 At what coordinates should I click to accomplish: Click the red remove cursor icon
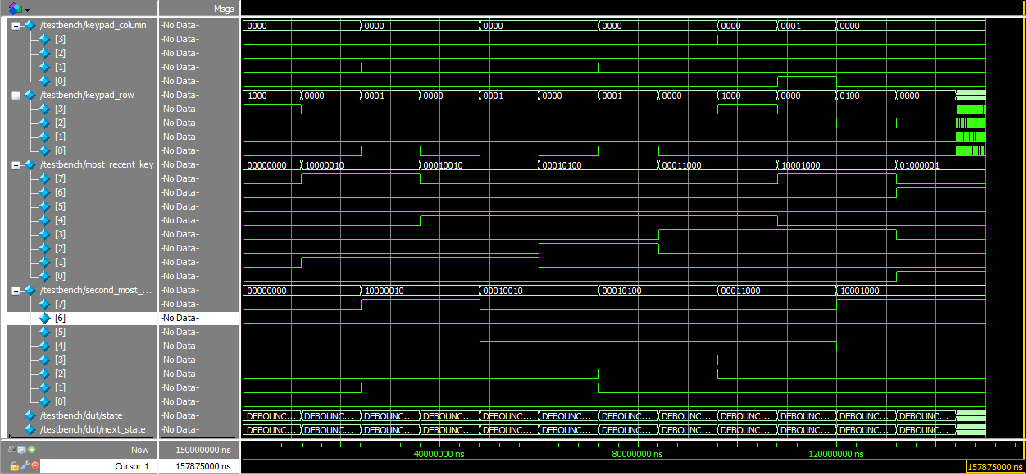(35, 466)
